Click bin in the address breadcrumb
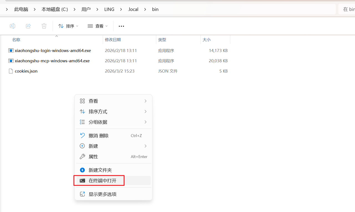This screenshot has width=355, height=212. point(155,9)
